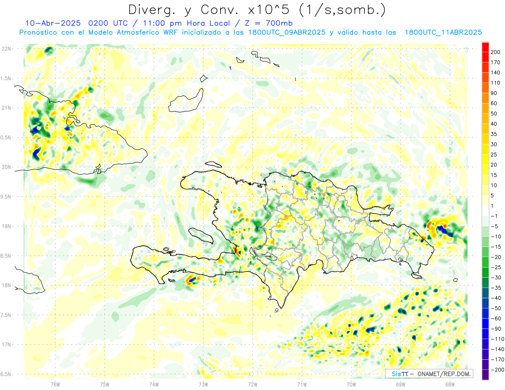Click the positive '25' colorbar value
Screen dimensions: 505x390
pyautogui.click(x=494, y=154)
